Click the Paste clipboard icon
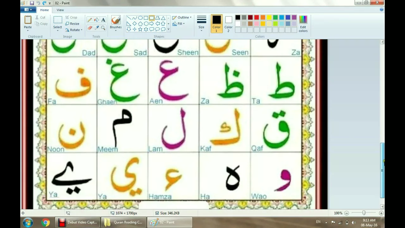Screen dimensions: 405x228 (28, 20)
